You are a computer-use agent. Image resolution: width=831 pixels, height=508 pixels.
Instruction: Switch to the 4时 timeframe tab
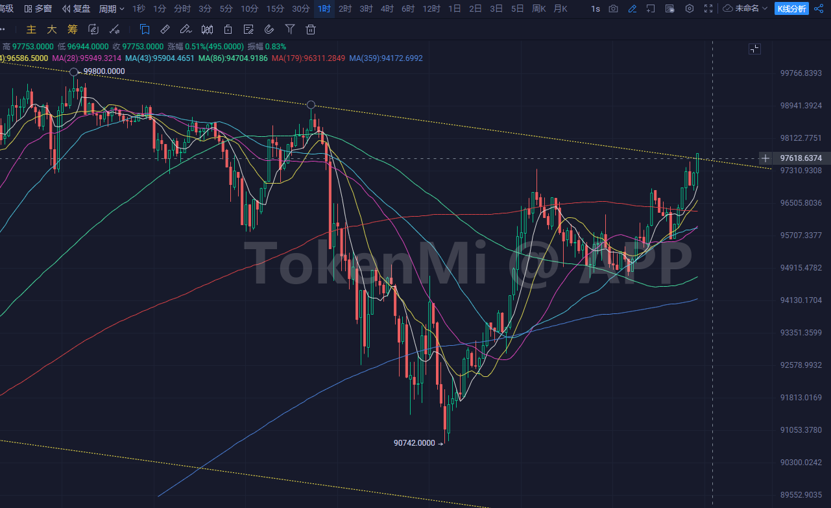pos(387,9)
